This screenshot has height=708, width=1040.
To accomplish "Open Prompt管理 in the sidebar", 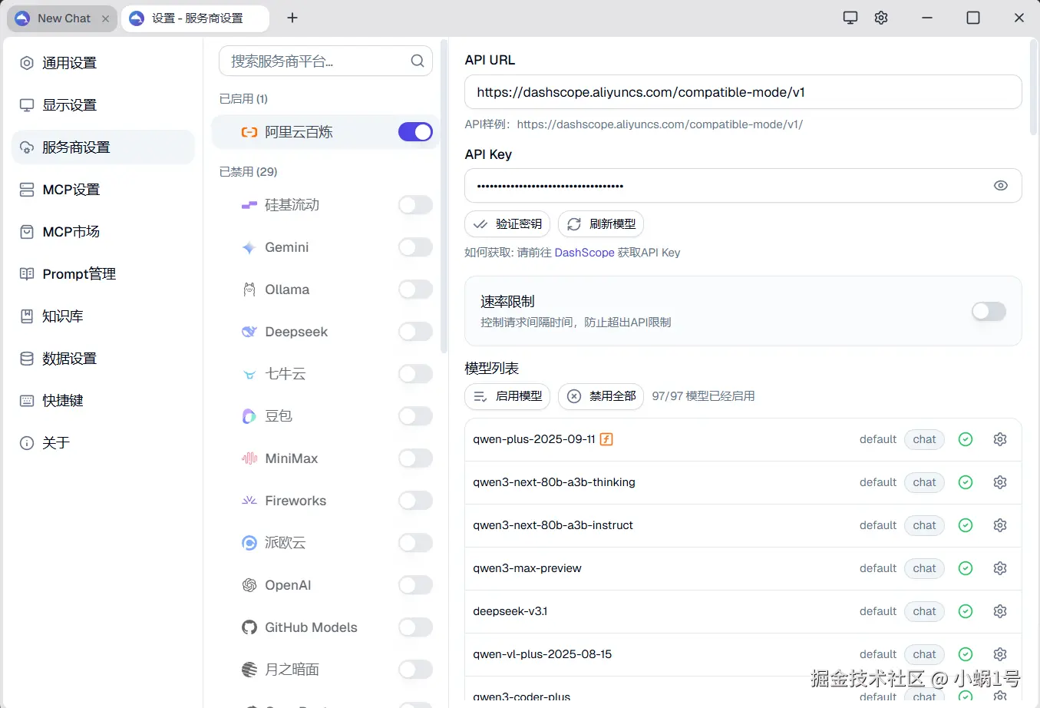I will click(103, 274).
